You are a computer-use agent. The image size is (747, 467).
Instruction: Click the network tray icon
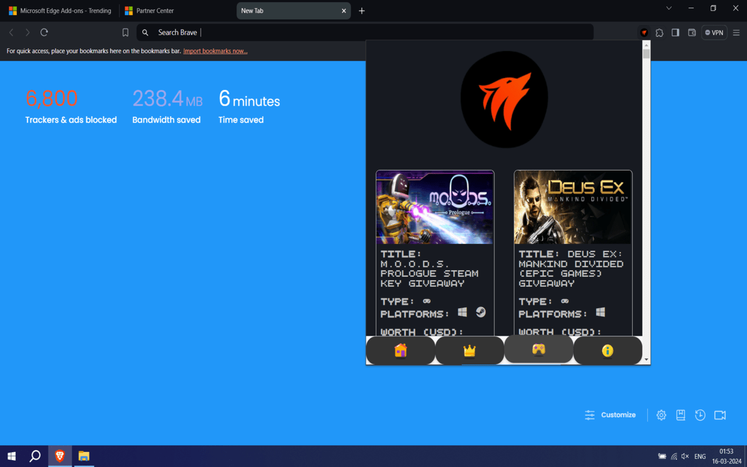click(x=673, y=456)
